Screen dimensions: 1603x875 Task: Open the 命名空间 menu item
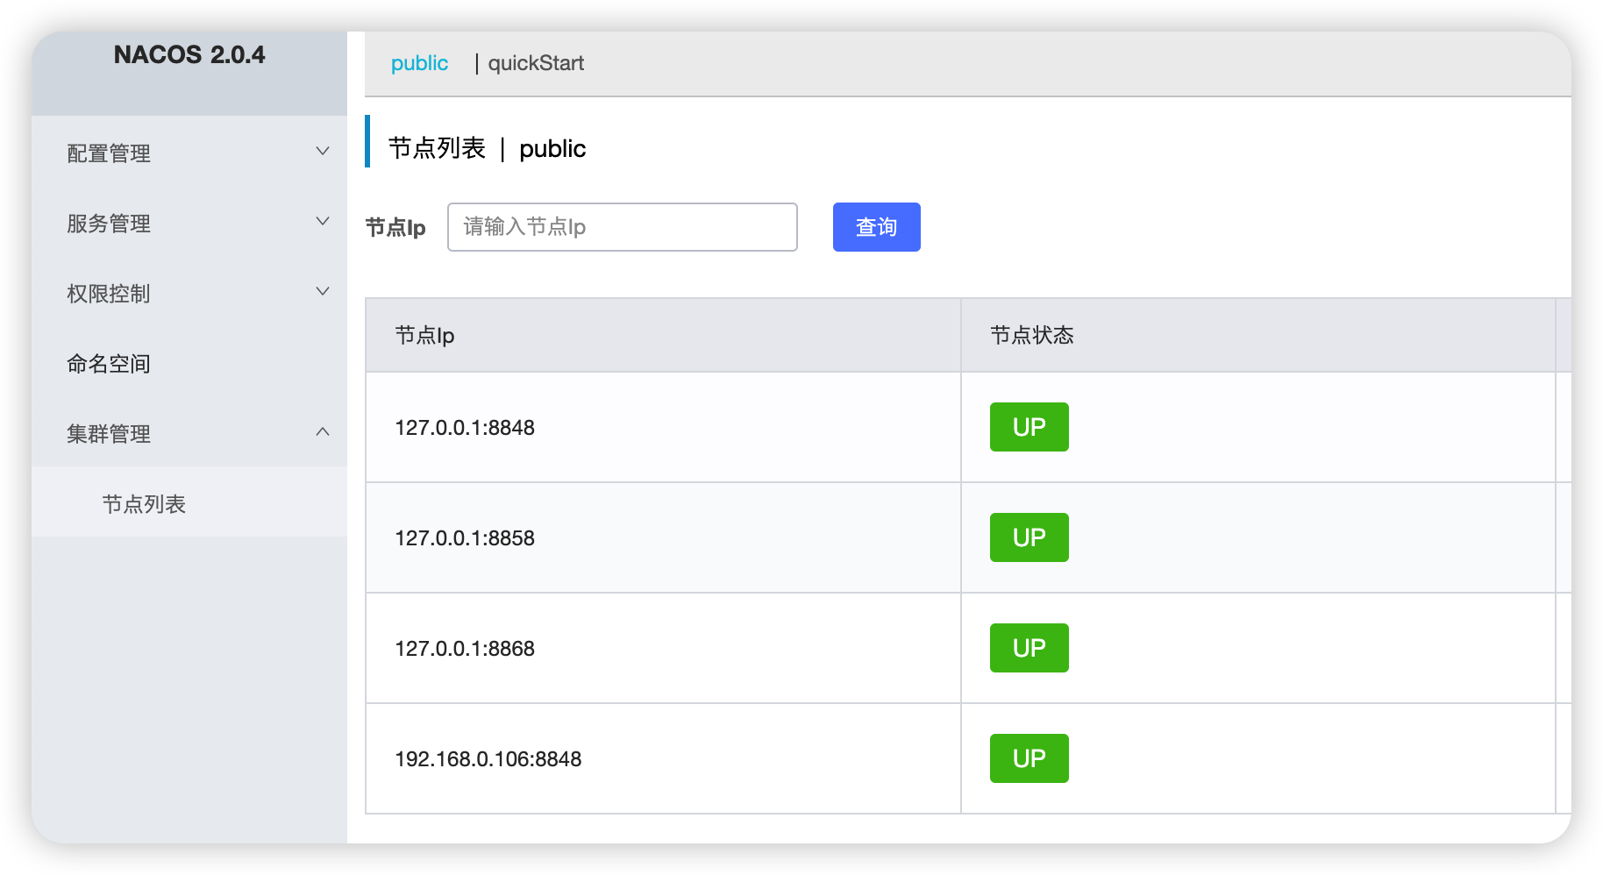(x=109, y=364)
